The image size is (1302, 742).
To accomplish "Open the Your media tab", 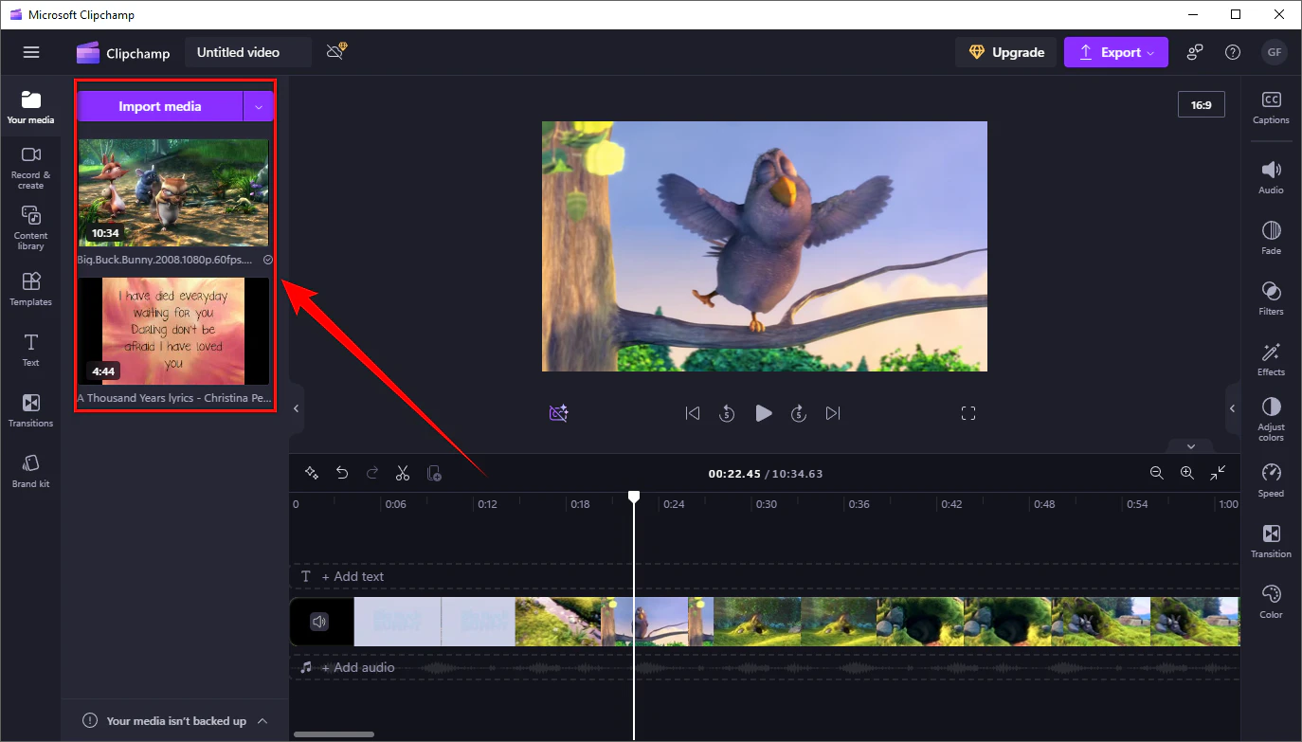I will click(30, 107).
